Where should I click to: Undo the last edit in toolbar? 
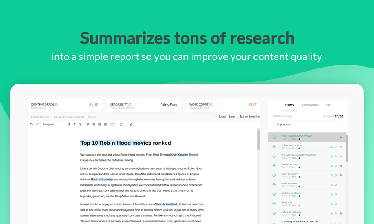31,124
